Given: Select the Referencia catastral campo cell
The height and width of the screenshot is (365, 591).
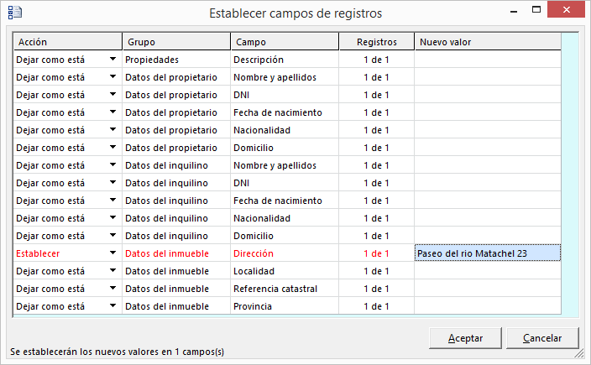Looking at the screenshot, I should [284, 289].
